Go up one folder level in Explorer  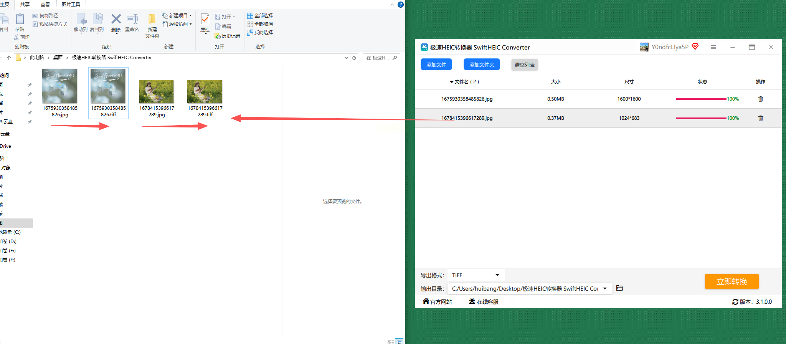click(9, 58)
